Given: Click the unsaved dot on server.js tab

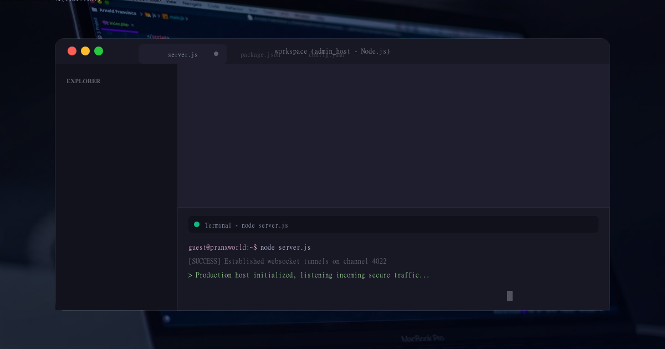Looking at the screenshot, I should coord(216,54).
